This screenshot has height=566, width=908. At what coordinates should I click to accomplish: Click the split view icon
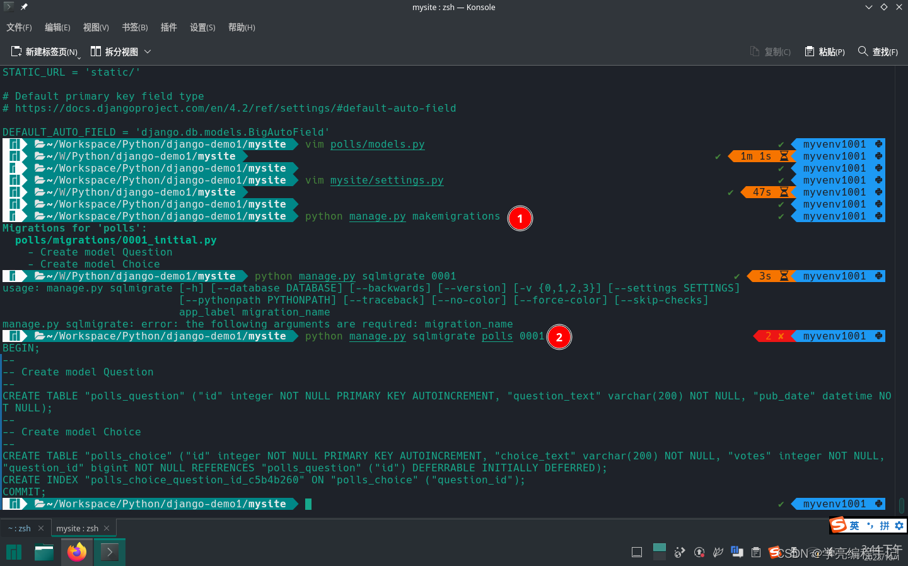tap(96, 51)
